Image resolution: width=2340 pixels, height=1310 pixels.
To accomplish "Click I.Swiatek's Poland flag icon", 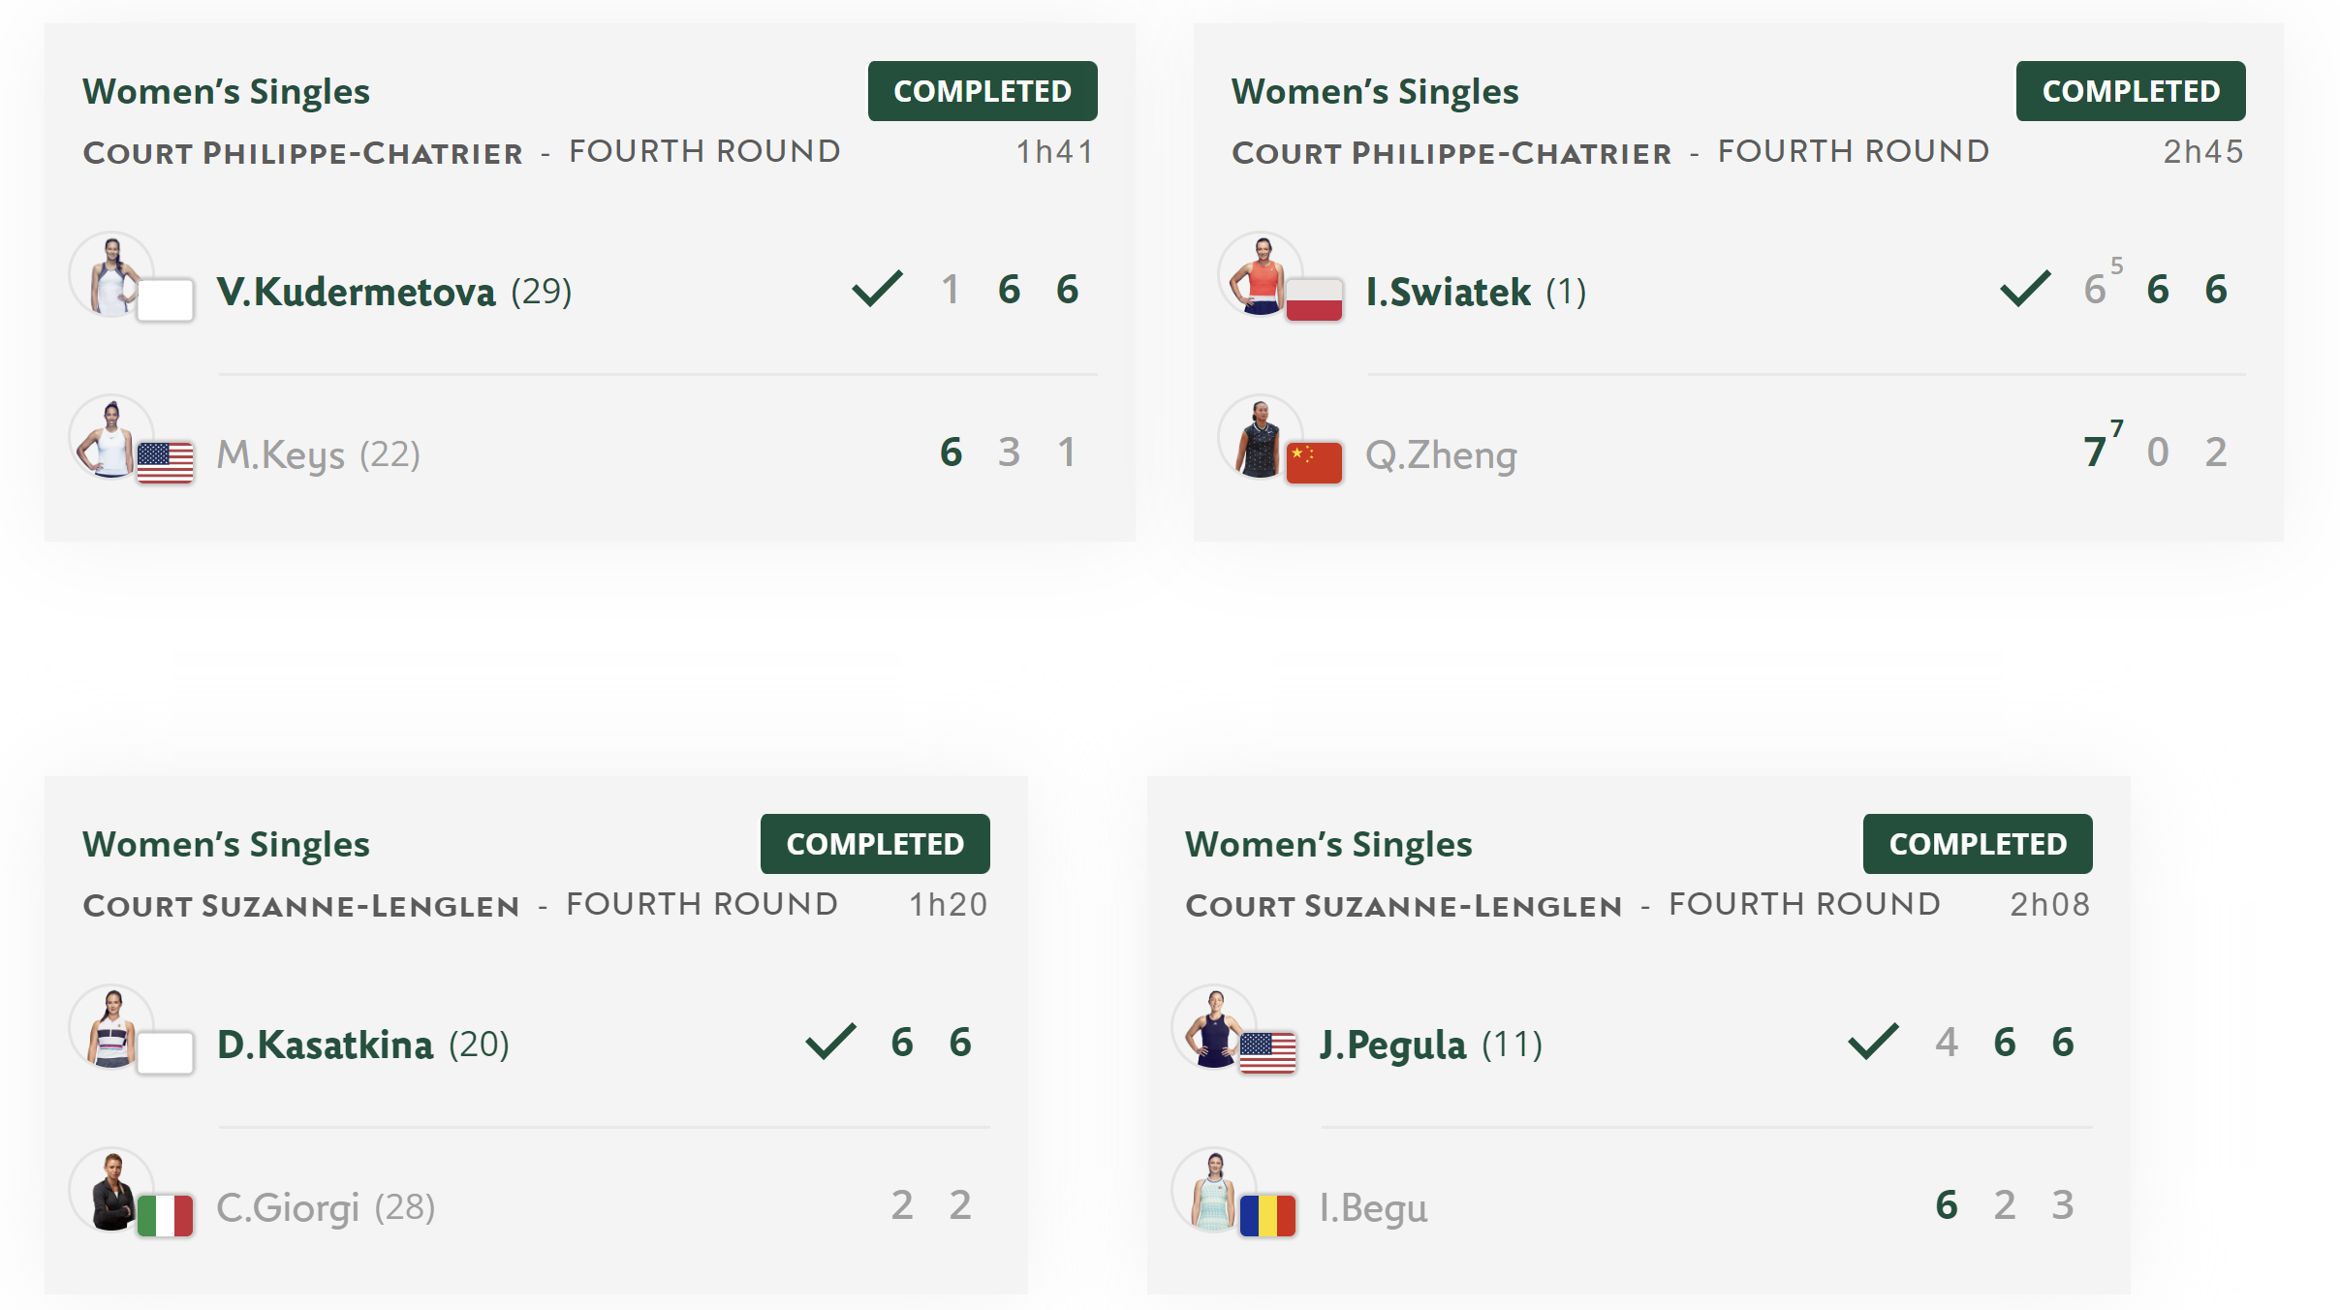I will (x=1314, y=299).
